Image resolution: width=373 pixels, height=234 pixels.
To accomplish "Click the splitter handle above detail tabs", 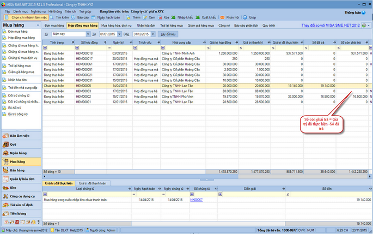I will pos(207,179).
